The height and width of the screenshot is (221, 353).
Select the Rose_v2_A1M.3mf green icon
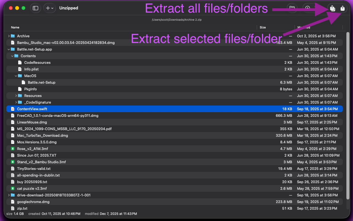coord(12,149)
